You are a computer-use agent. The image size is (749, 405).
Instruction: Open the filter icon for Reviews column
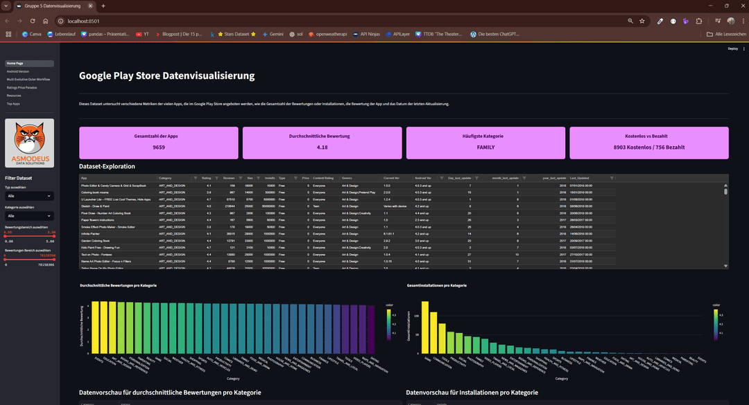[x=239, y=178]
